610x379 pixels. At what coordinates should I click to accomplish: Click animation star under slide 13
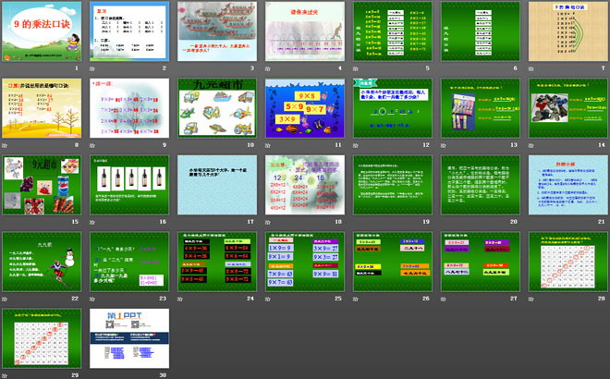[444, 145]
